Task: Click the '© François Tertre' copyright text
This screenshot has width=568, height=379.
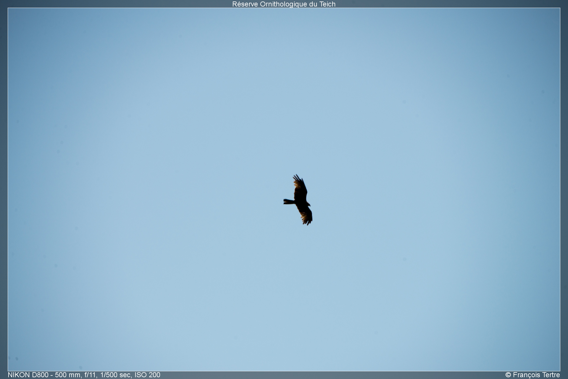Action: (532, 375)
